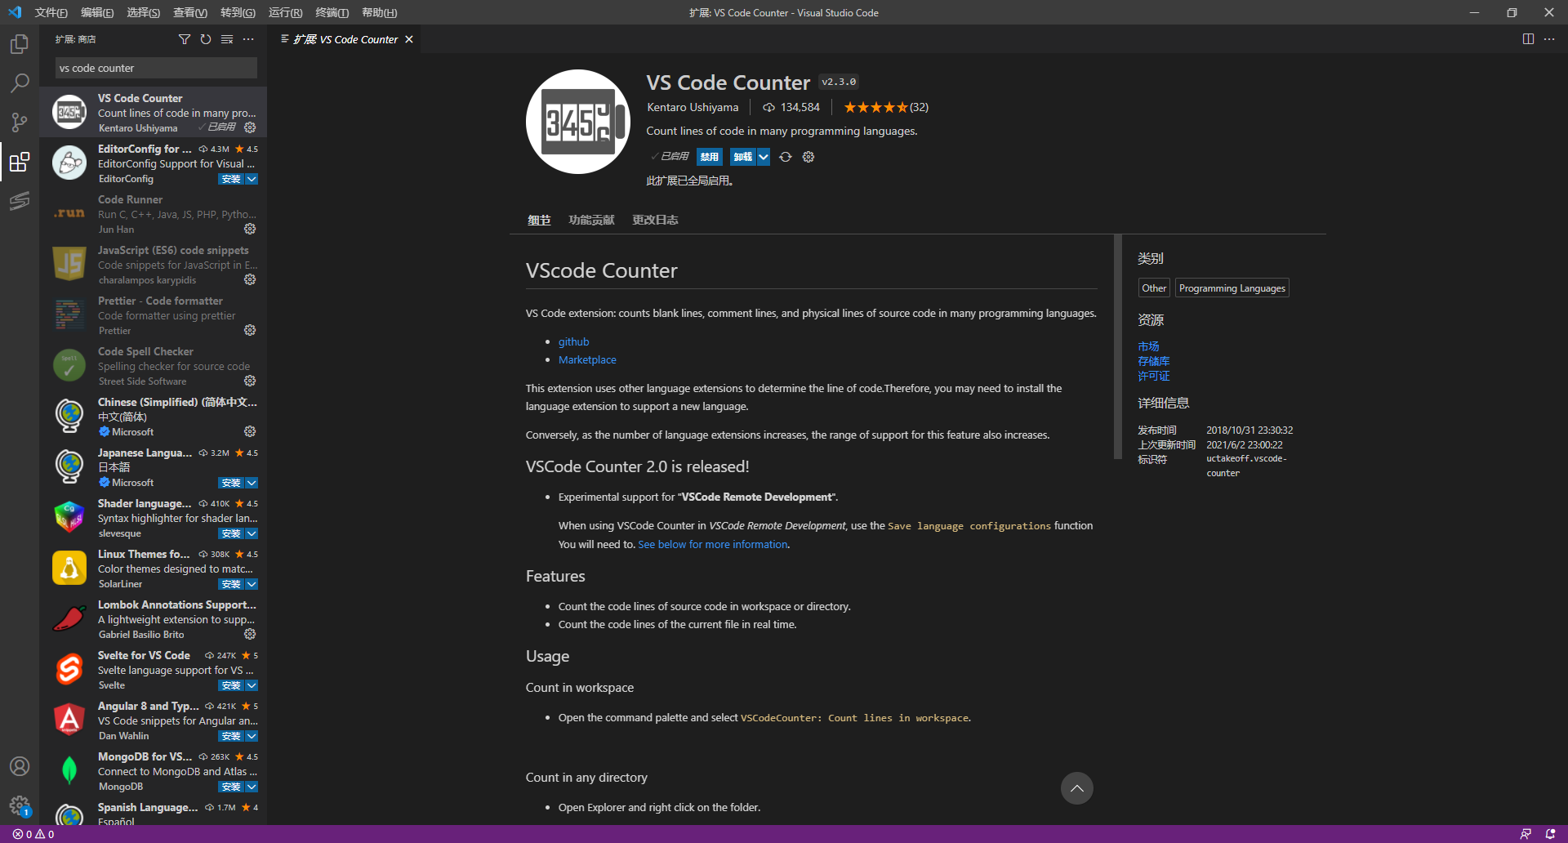1568x843 pixels.
Task: Select the 细节 tab
Action: 539,220
